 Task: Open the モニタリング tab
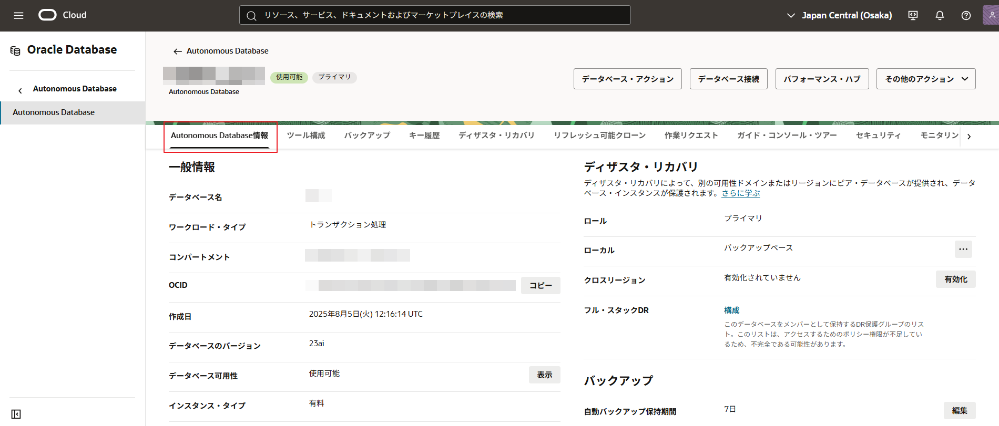[x=939, y=136]
